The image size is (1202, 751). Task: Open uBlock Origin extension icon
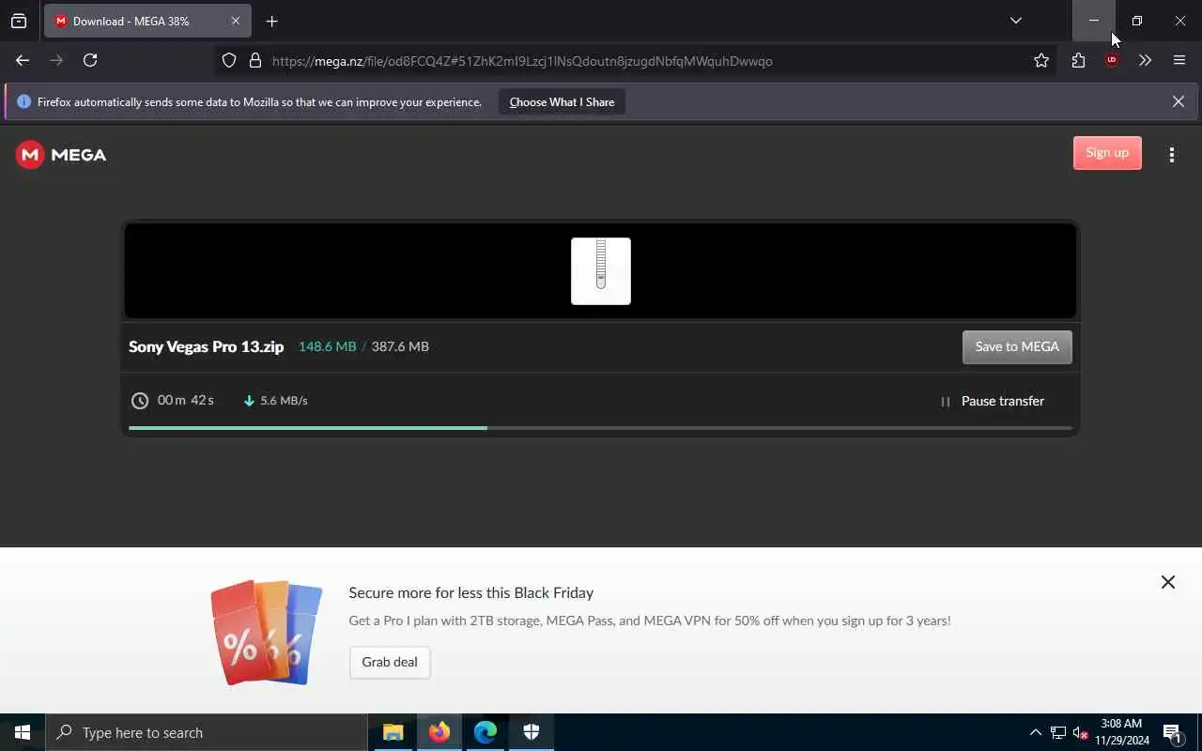1112,60
